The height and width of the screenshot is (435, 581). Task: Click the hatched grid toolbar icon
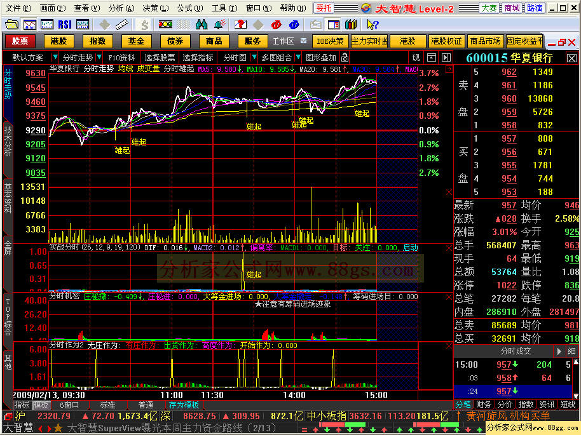tap(184, 25)
